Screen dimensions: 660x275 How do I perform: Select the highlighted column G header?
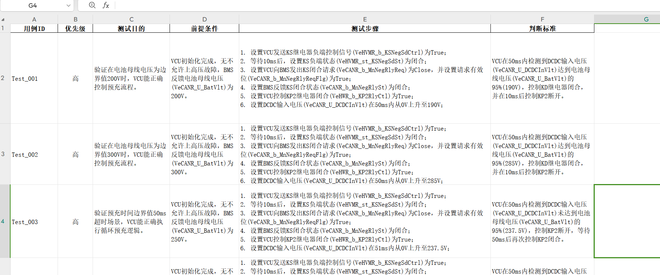(x=646, y=19)
